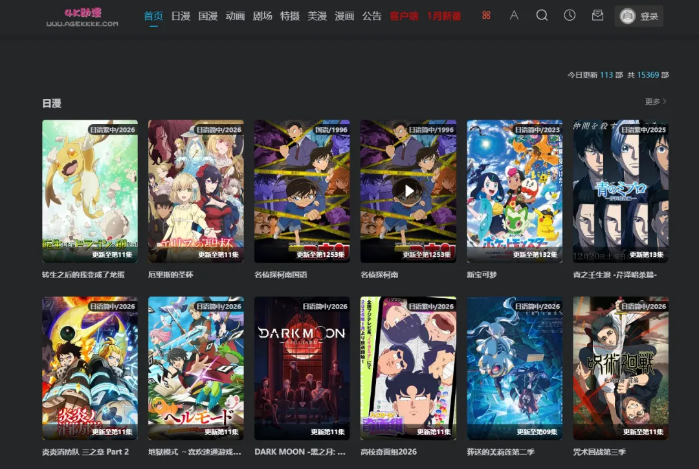
Task: Click 更新第13集 badge on 青之壬生浪
Action: (647, 255)
